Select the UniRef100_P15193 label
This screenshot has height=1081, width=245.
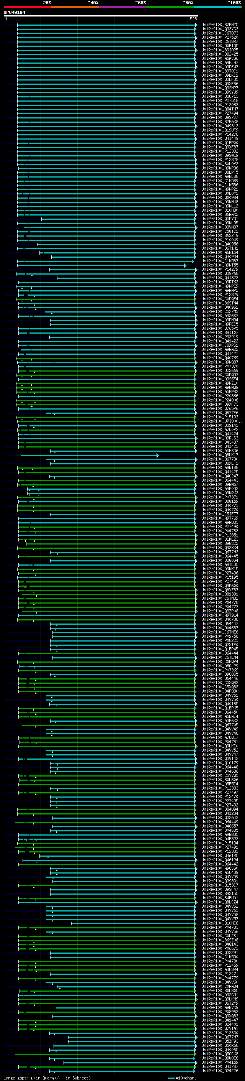(x=220, y=417)
